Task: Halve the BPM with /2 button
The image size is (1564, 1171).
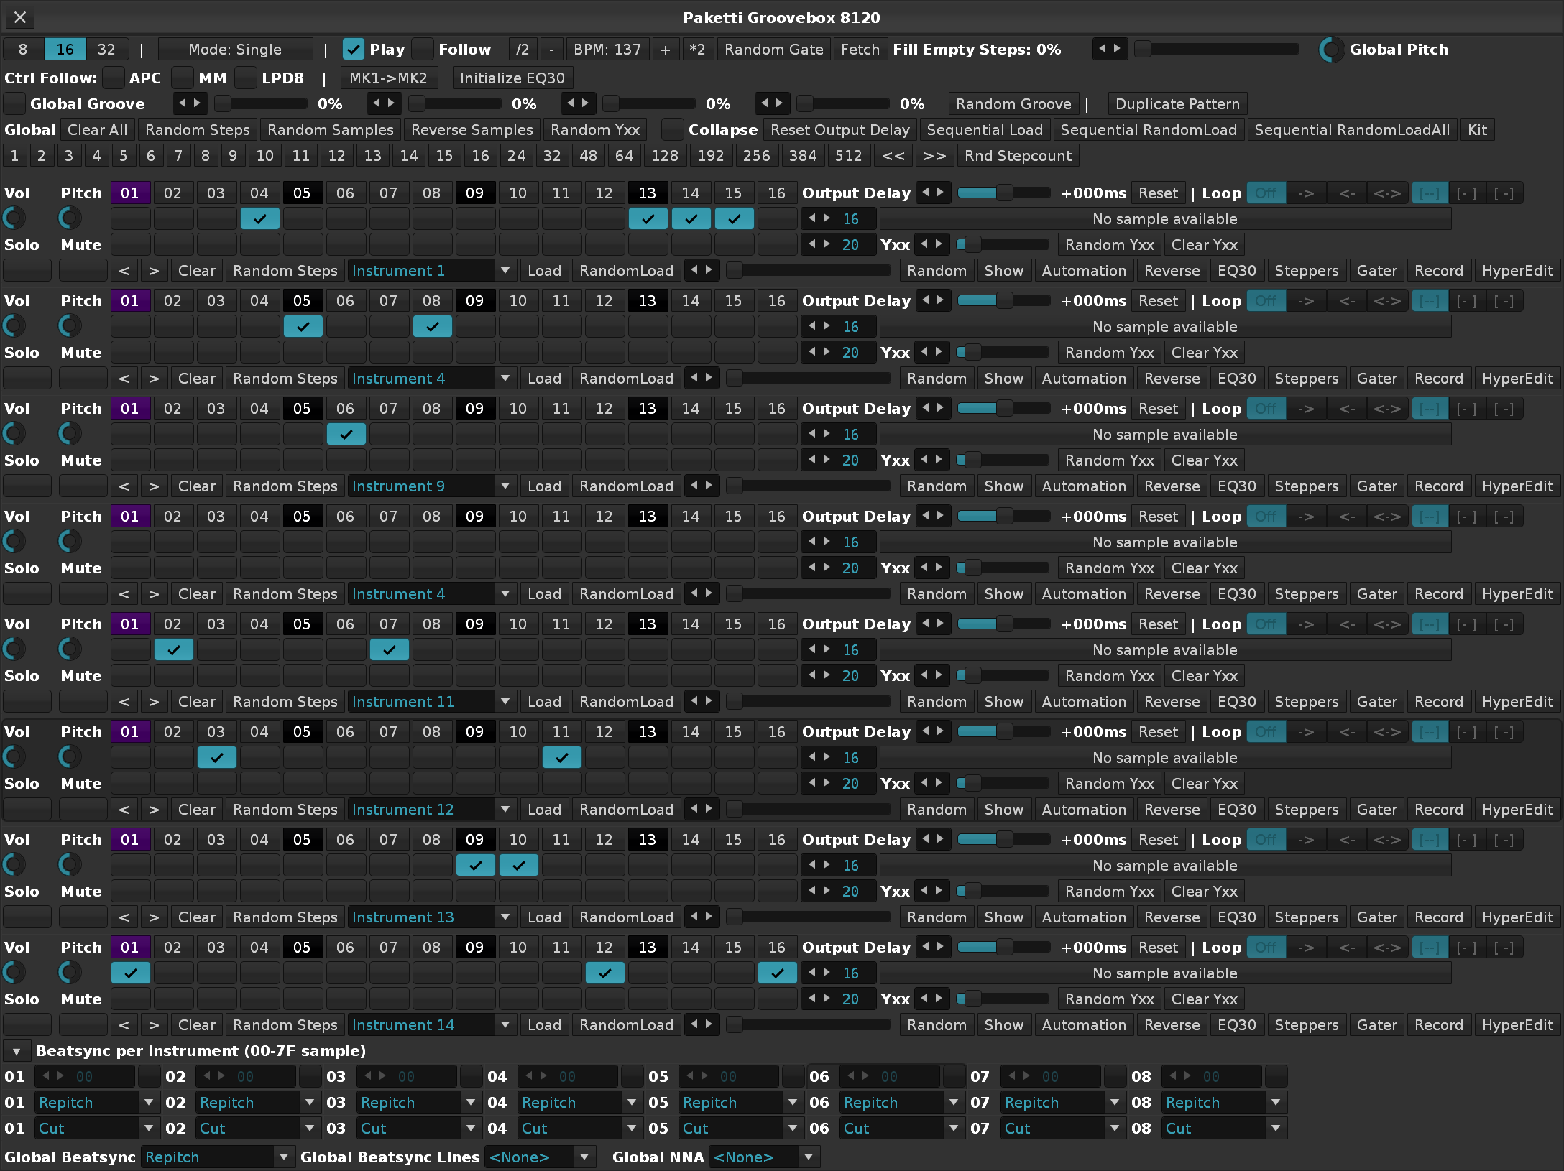Action: click(x=523, y=50)
